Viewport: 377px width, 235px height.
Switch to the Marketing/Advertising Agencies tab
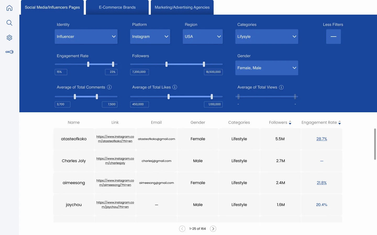point(182,7)
